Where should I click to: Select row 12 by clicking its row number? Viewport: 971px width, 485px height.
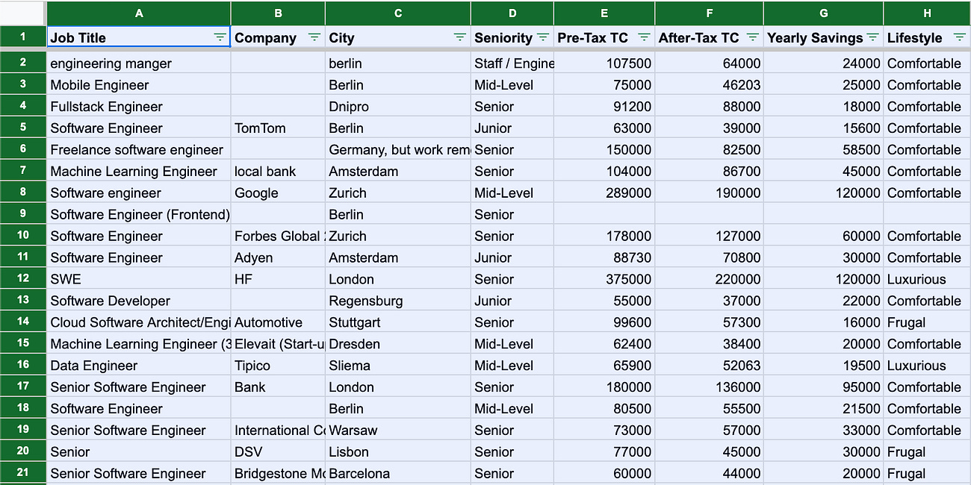pos(23,279)
